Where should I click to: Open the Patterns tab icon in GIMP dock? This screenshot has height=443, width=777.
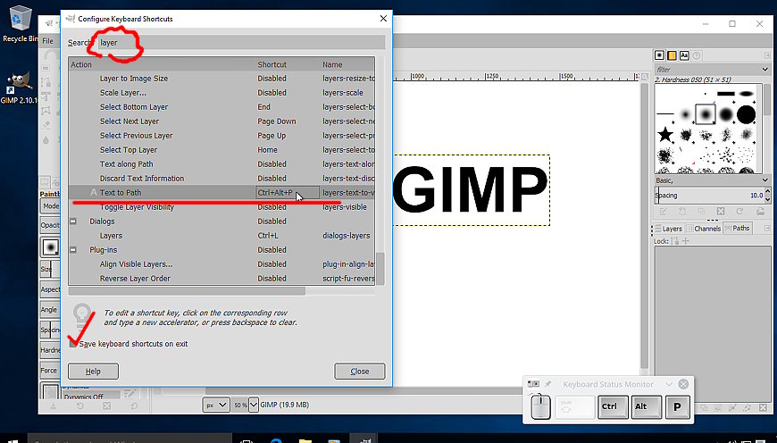(672, 55)
